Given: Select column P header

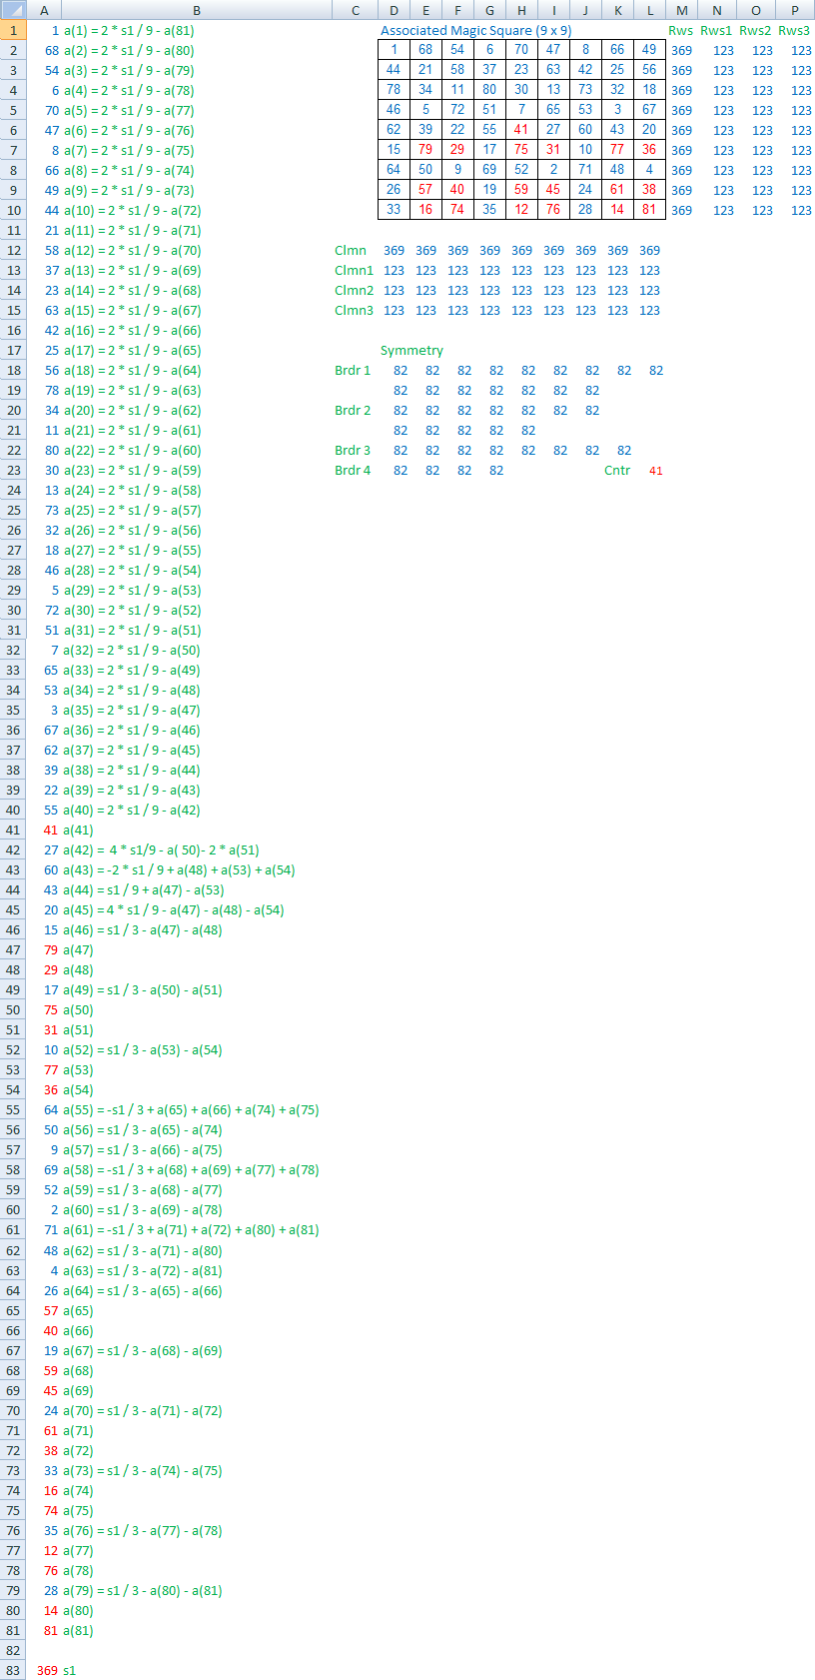Looking at the screenshot, I should coord(795,10).
